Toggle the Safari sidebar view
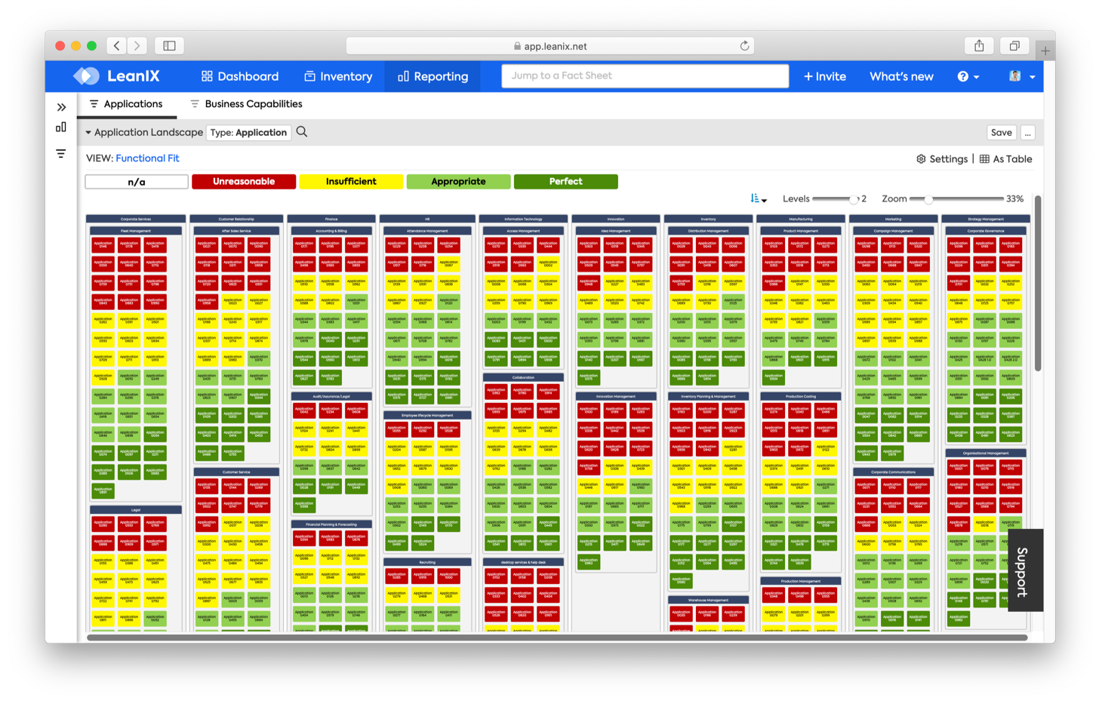Viewport: 1099px width, 701px height. pyautogui.click(x=169, y=46)
